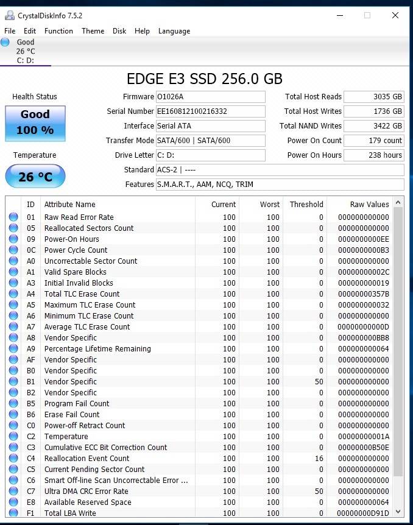This screenshot has height=525, width=413.
Task: Click status orb for Initial Invalid Blocks
Action: [13, 283]
